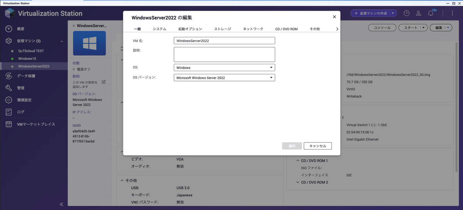
Task: Select QuTScloud TEST virtual machine
Action: (31, 51)
